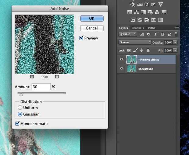Toggle the Preview checkbox
189x155 pixels.
[81, 38]
